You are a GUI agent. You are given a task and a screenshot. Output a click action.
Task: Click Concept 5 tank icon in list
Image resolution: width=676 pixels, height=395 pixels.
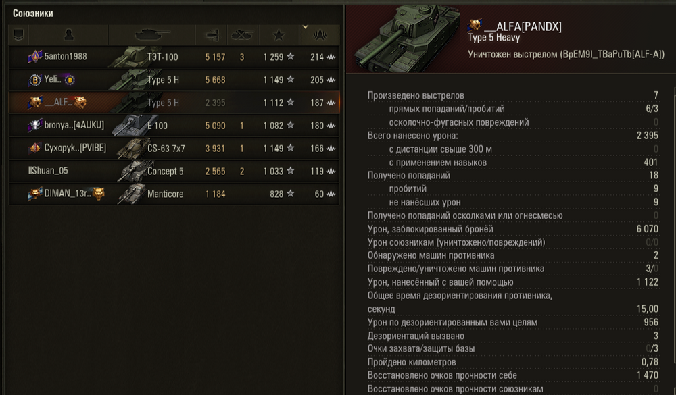coord(135,171)
